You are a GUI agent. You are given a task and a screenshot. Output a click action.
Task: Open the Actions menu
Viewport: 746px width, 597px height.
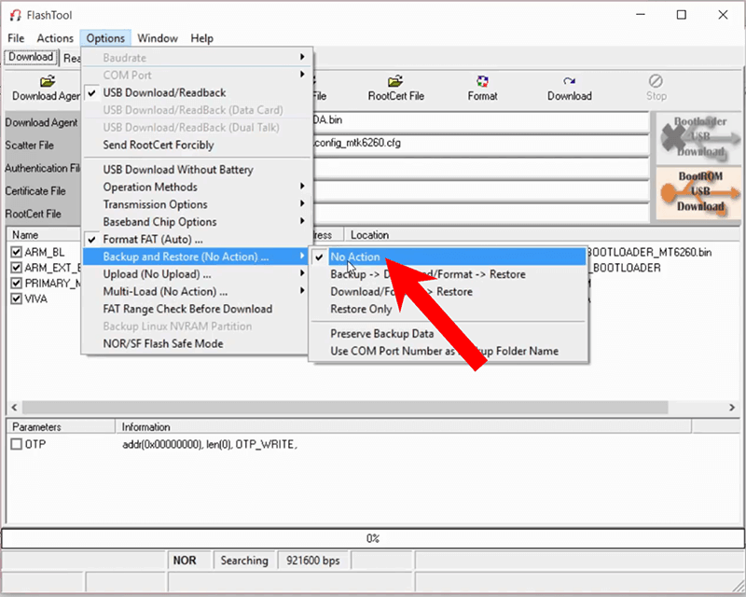coord(55,38)
